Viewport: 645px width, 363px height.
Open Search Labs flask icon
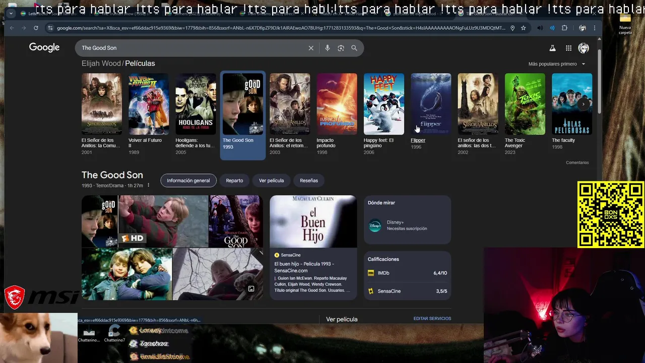[x=552, y=48]
